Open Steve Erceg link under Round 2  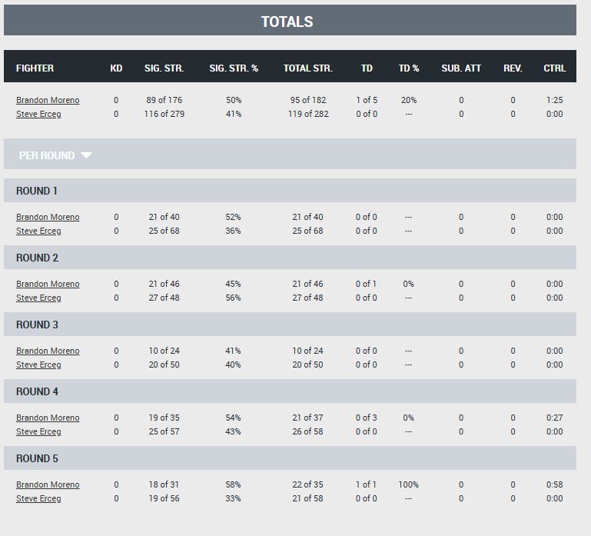(x=38, y=298)
